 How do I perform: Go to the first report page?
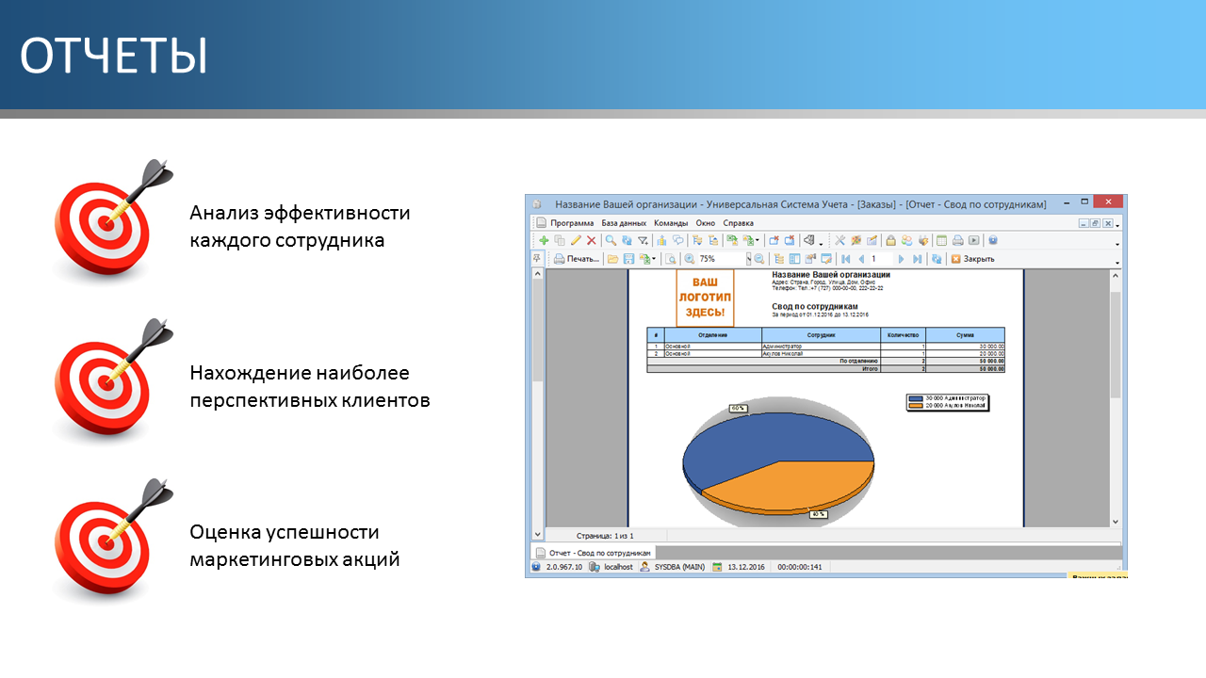[845, 259]
